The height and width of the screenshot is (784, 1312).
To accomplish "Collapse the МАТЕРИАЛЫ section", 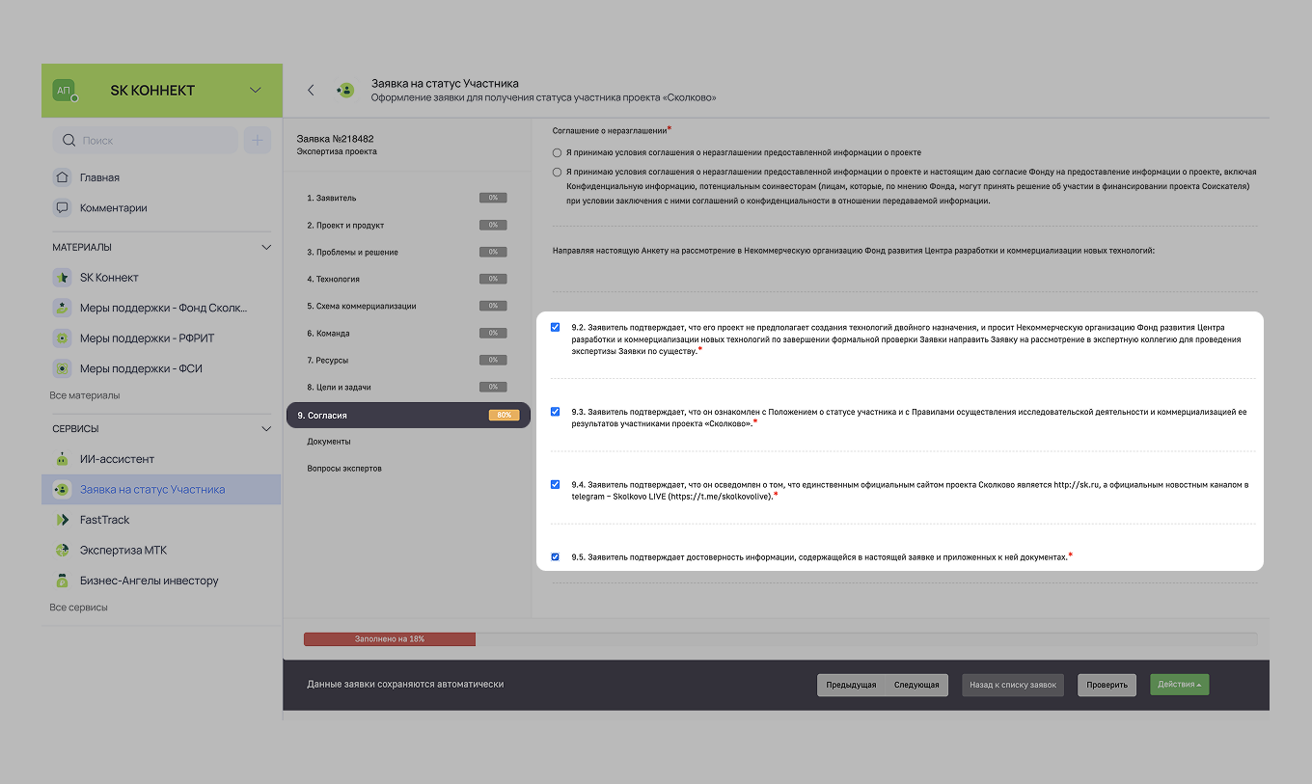I will coord(267,248).
